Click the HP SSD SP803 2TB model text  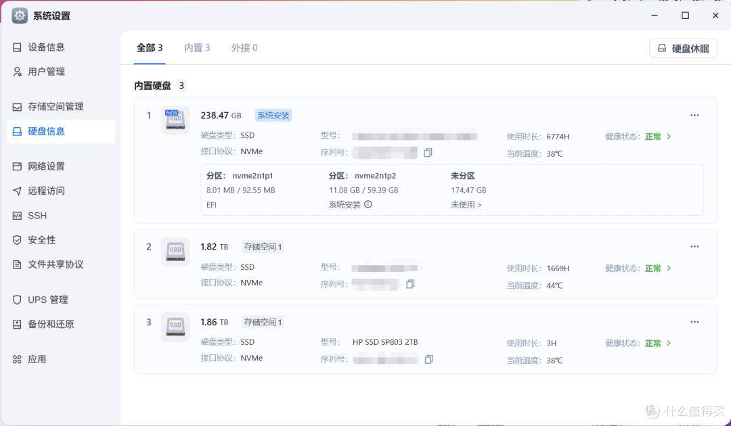(x=385, y=342)
